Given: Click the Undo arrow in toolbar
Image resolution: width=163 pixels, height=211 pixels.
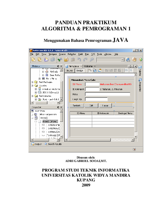Looking at the screenshot, I should 79,60.
